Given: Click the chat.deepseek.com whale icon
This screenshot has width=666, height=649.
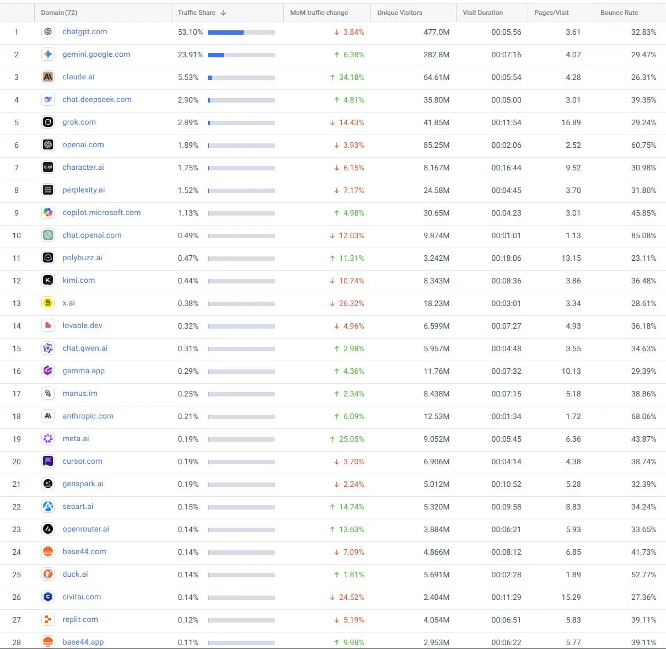Looking at the screenshot, I should tap(48, 100).
